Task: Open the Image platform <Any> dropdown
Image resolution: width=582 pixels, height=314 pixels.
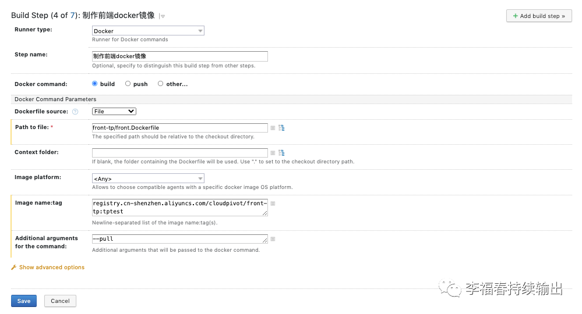Action: coord(148,179)
